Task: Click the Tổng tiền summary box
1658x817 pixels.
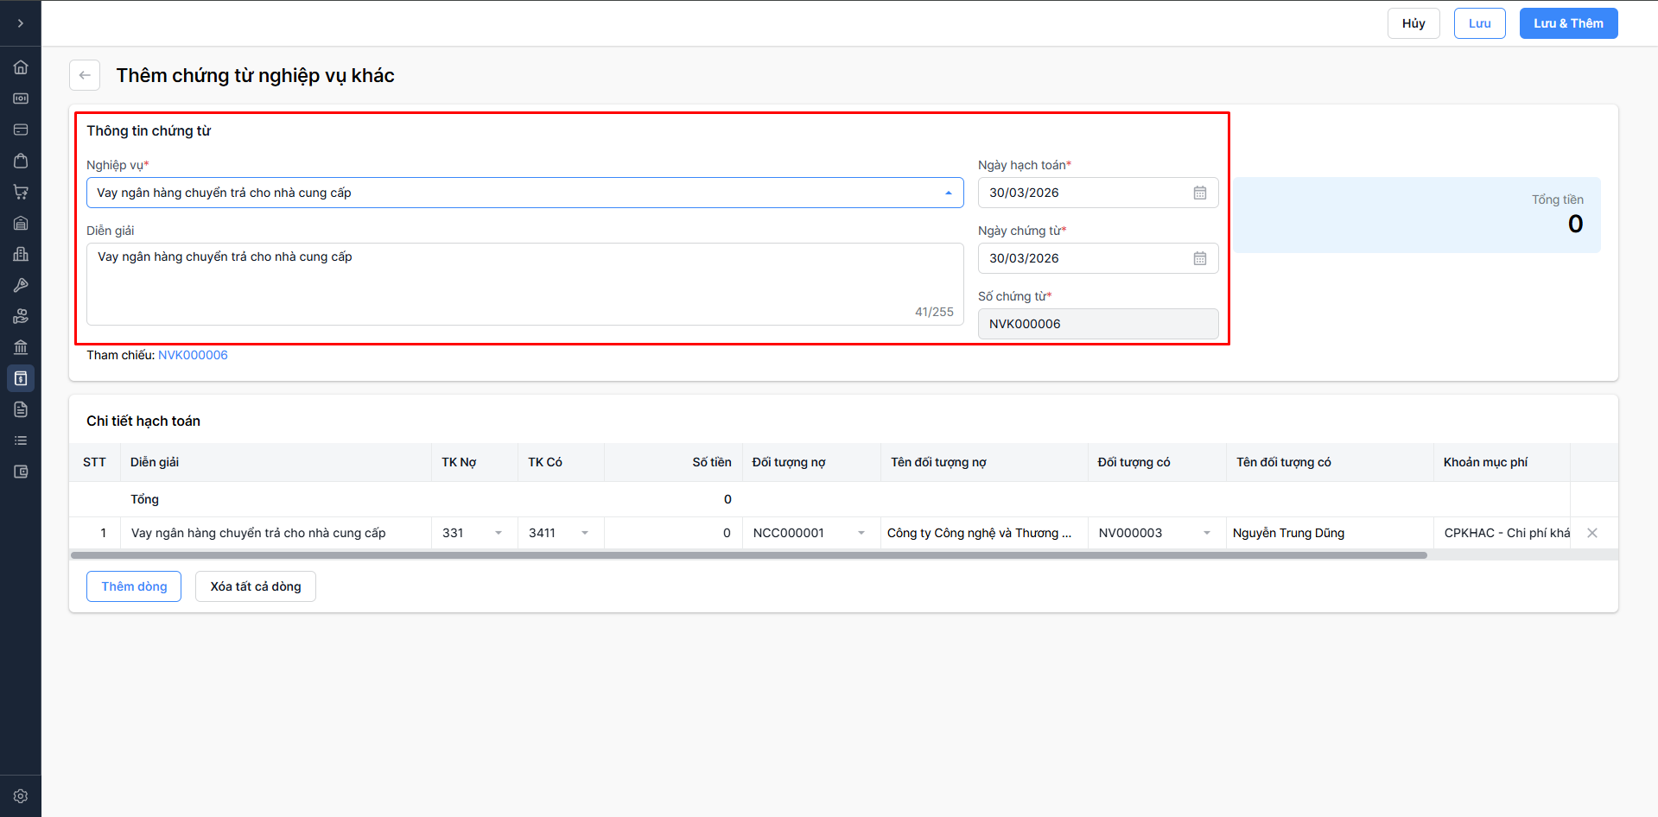Action: 1417,215
